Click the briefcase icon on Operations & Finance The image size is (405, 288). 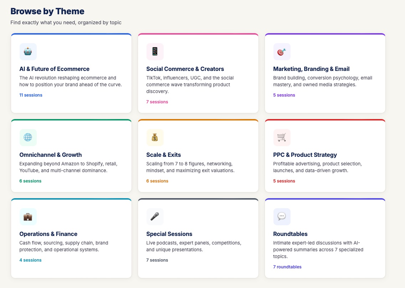click(28, 216)
